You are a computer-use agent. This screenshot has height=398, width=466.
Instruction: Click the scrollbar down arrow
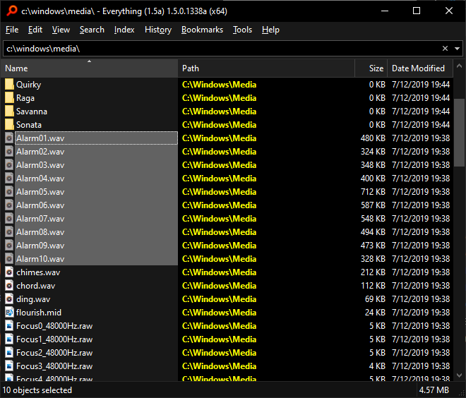[x=460, y=375]
